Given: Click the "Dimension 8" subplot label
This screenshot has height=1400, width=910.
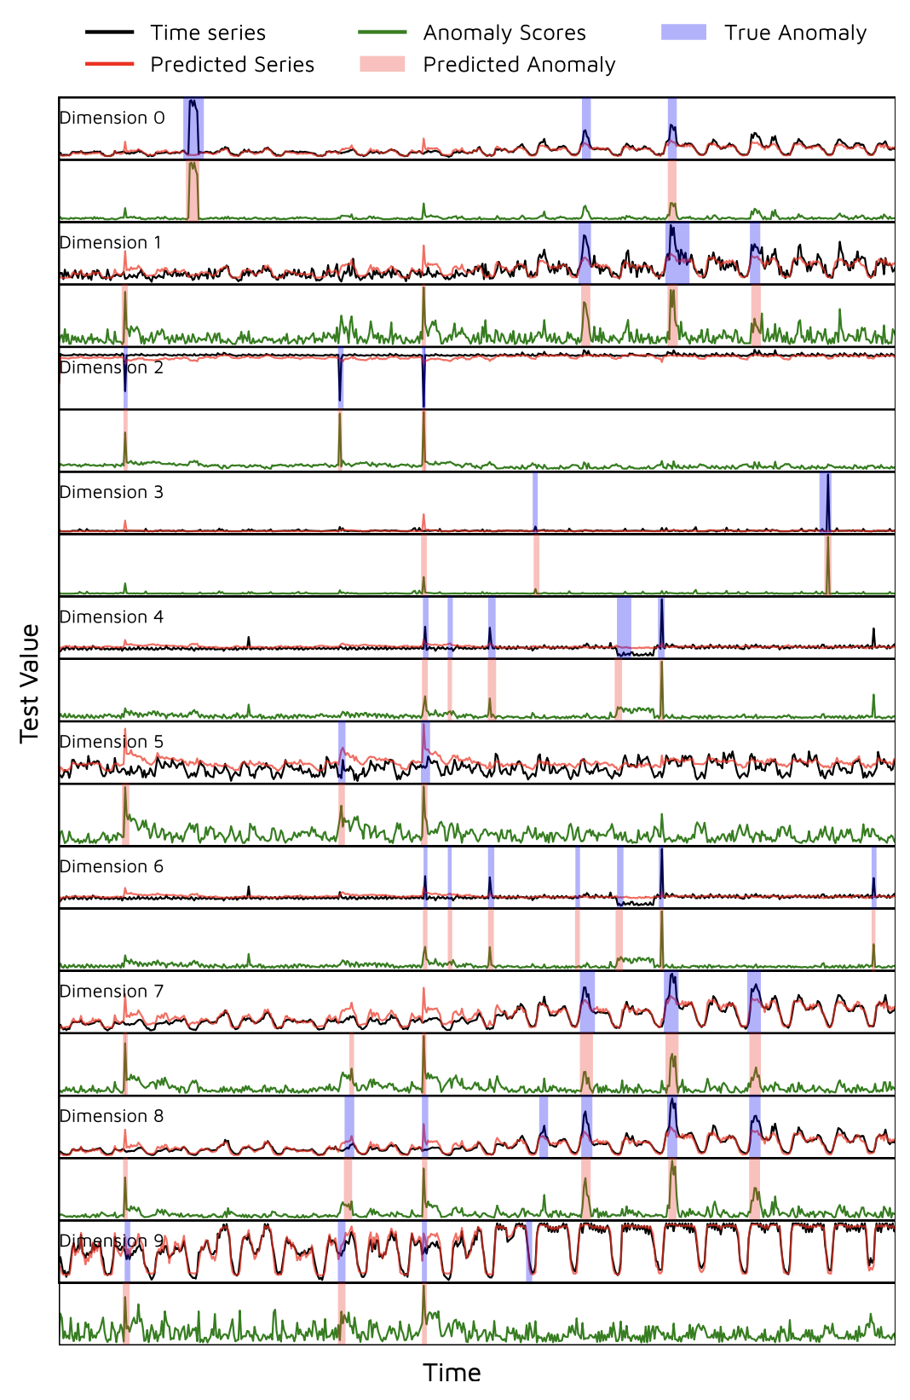Looking at the screenshot, I should pos(112,1116).
